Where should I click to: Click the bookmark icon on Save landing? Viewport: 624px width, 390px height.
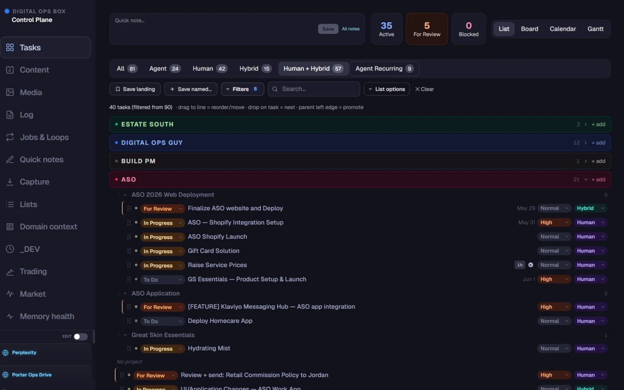tap(118, 89)
